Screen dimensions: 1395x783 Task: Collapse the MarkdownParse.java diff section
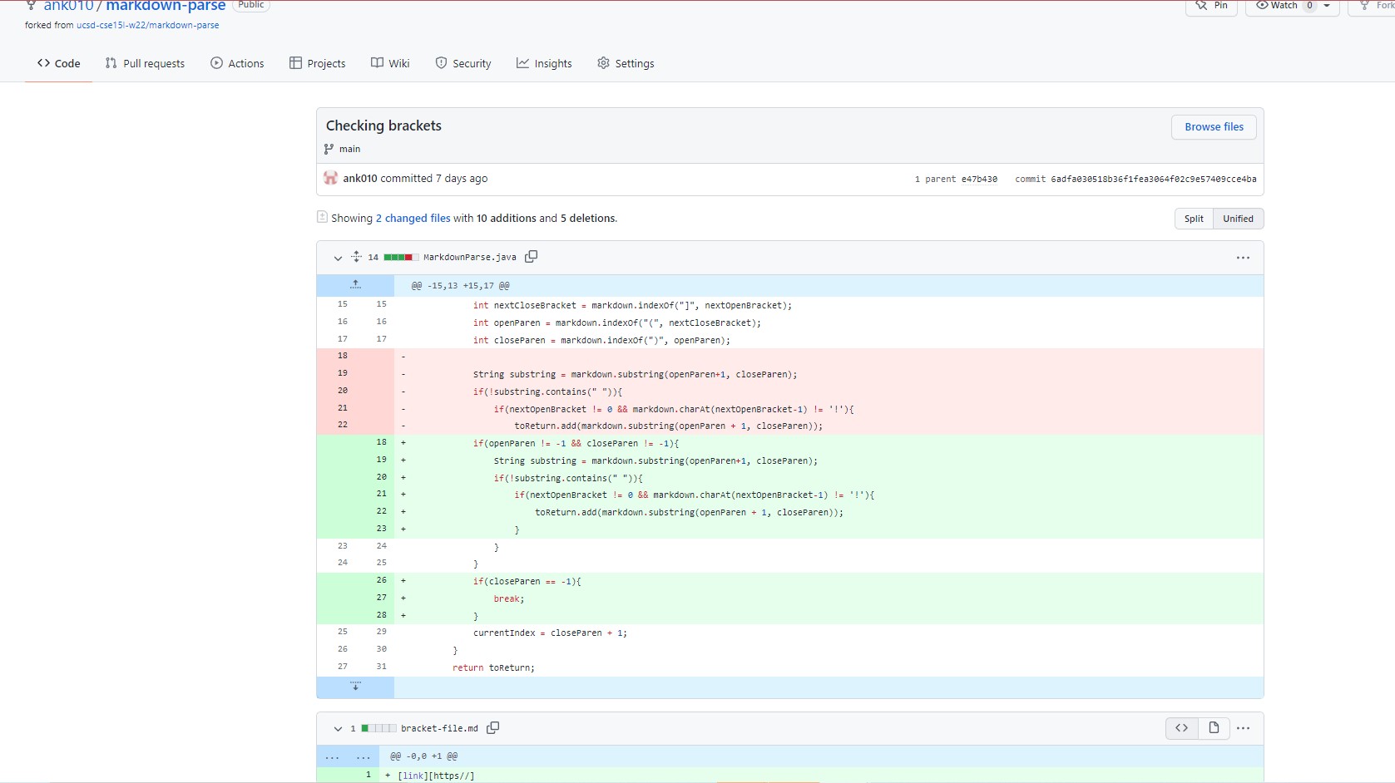(338, 258)
